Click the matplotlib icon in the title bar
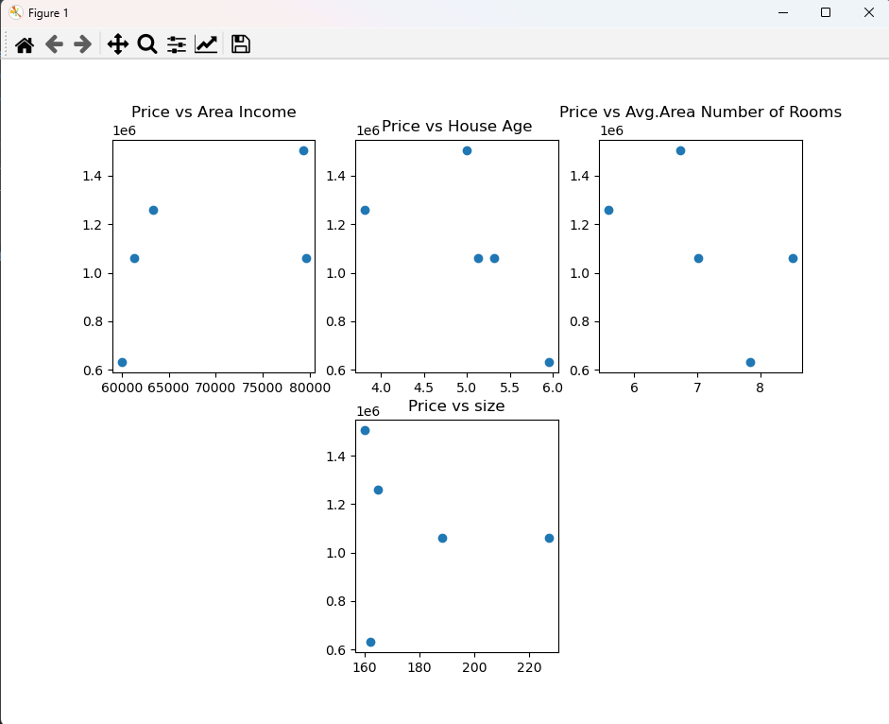This screenshot has height=724, width=889. (15, 12)
